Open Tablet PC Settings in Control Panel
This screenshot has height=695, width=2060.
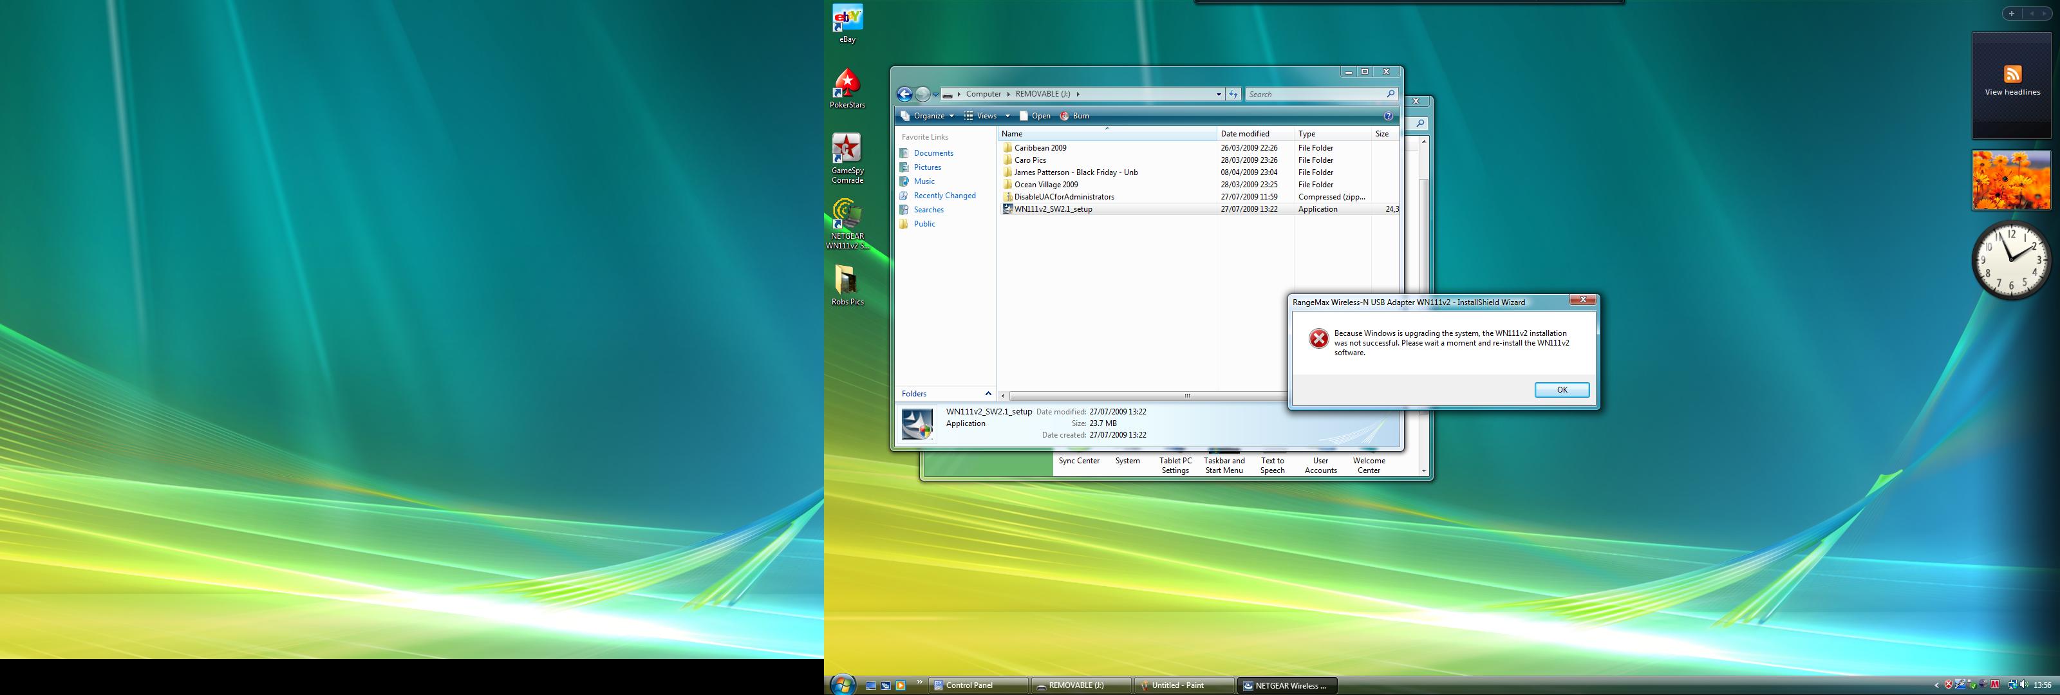pyautogui.click(x=1175, y=465)
